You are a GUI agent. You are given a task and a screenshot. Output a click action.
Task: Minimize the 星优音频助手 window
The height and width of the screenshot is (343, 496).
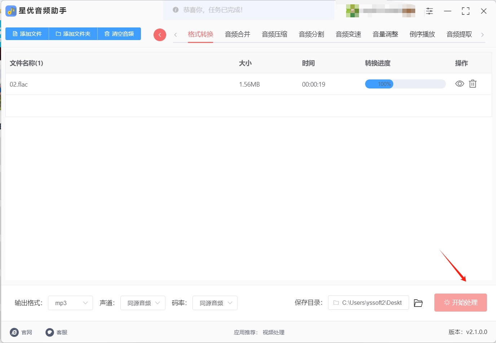(448, 11)
